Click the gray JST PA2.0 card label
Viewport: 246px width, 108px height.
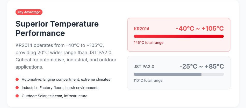click(x=144, y=67)
